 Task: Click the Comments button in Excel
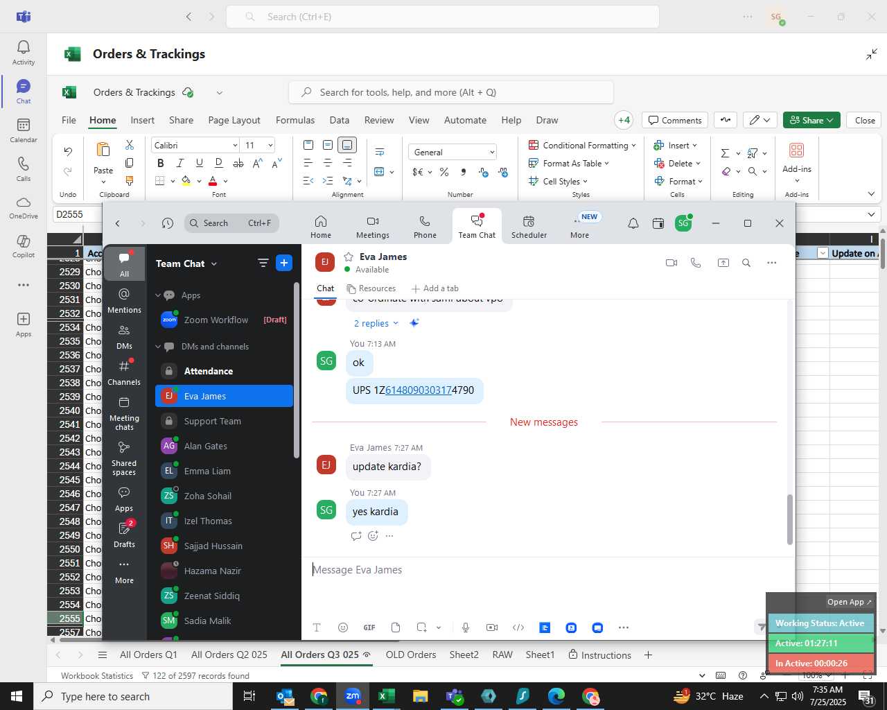(x=675, y=120)
